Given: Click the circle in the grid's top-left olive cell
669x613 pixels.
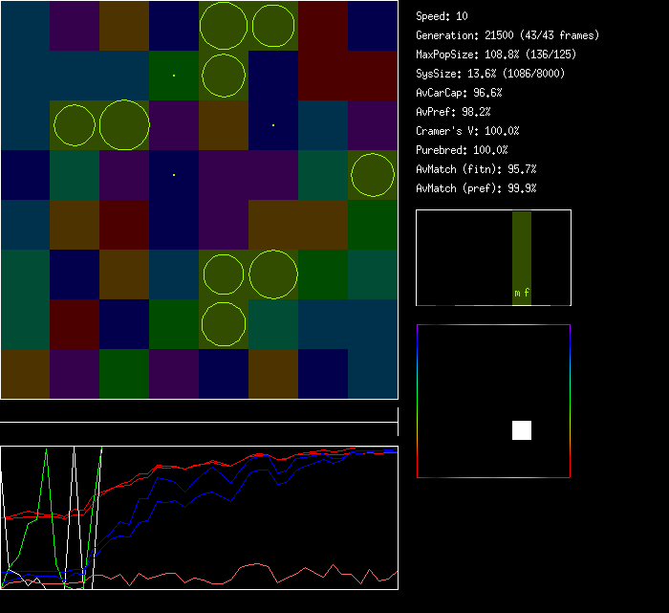Looking at the screenshot, I should coord(224,26).
